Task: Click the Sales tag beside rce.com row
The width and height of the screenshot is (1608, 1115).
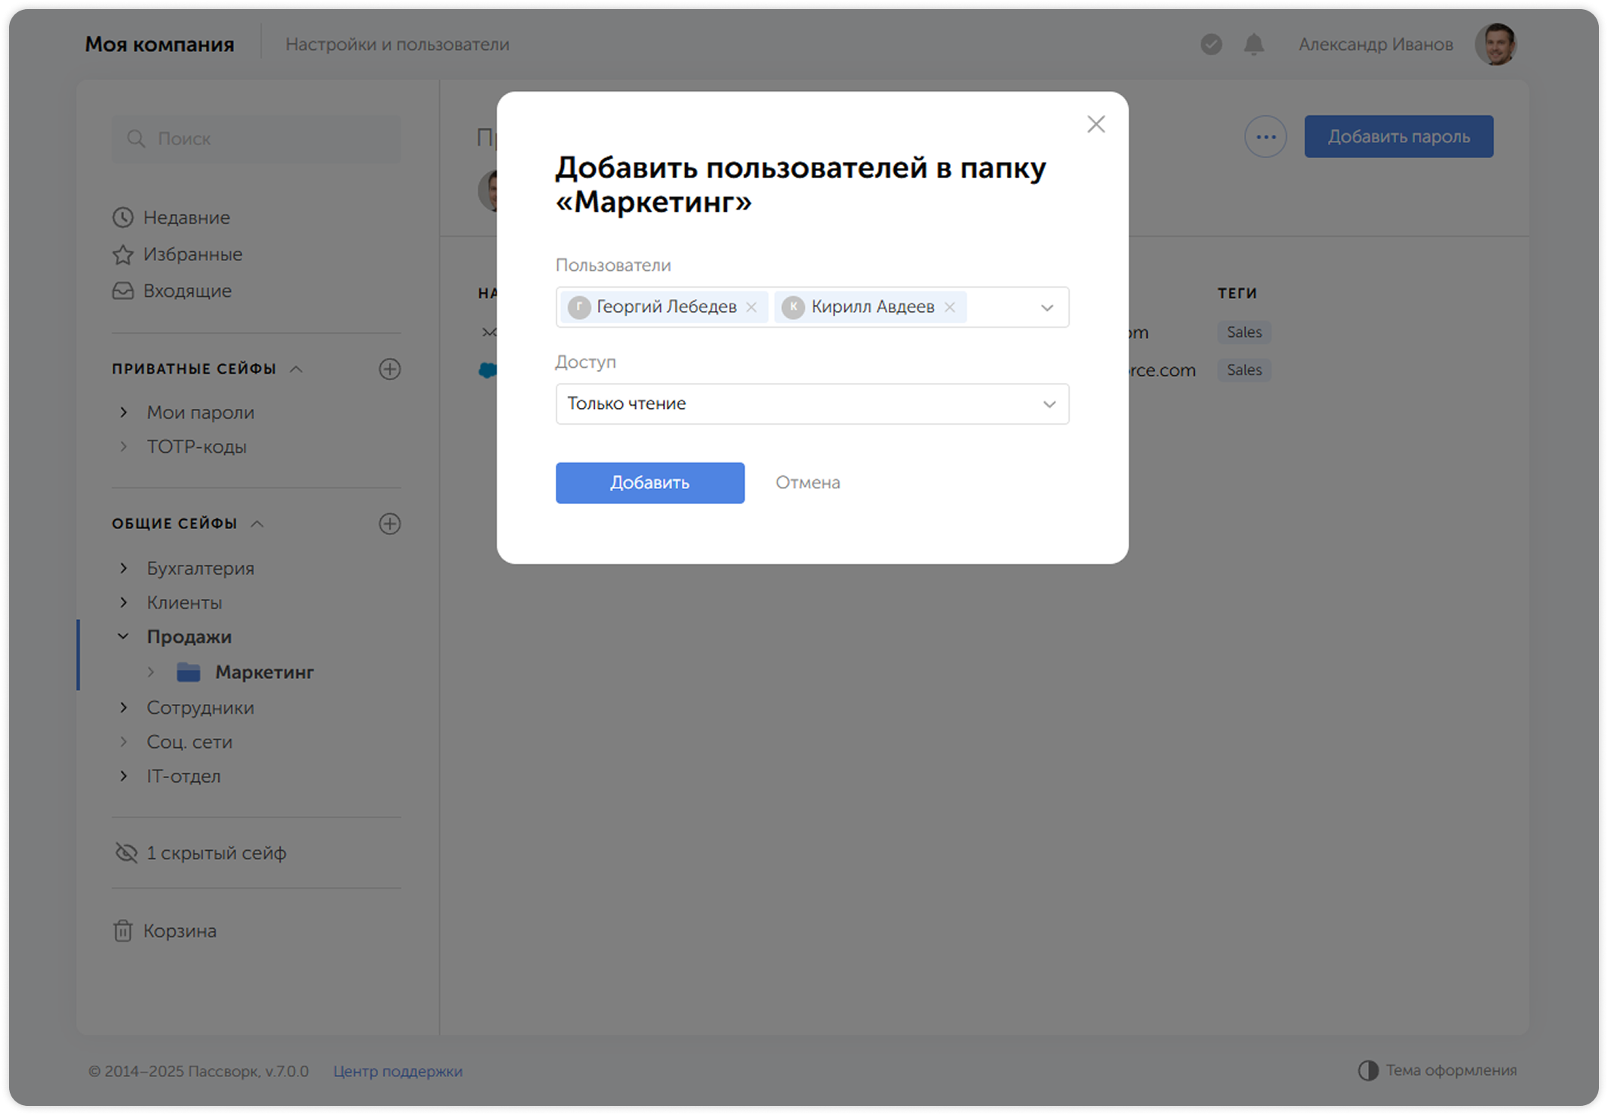Action: tap(1244, 370)
